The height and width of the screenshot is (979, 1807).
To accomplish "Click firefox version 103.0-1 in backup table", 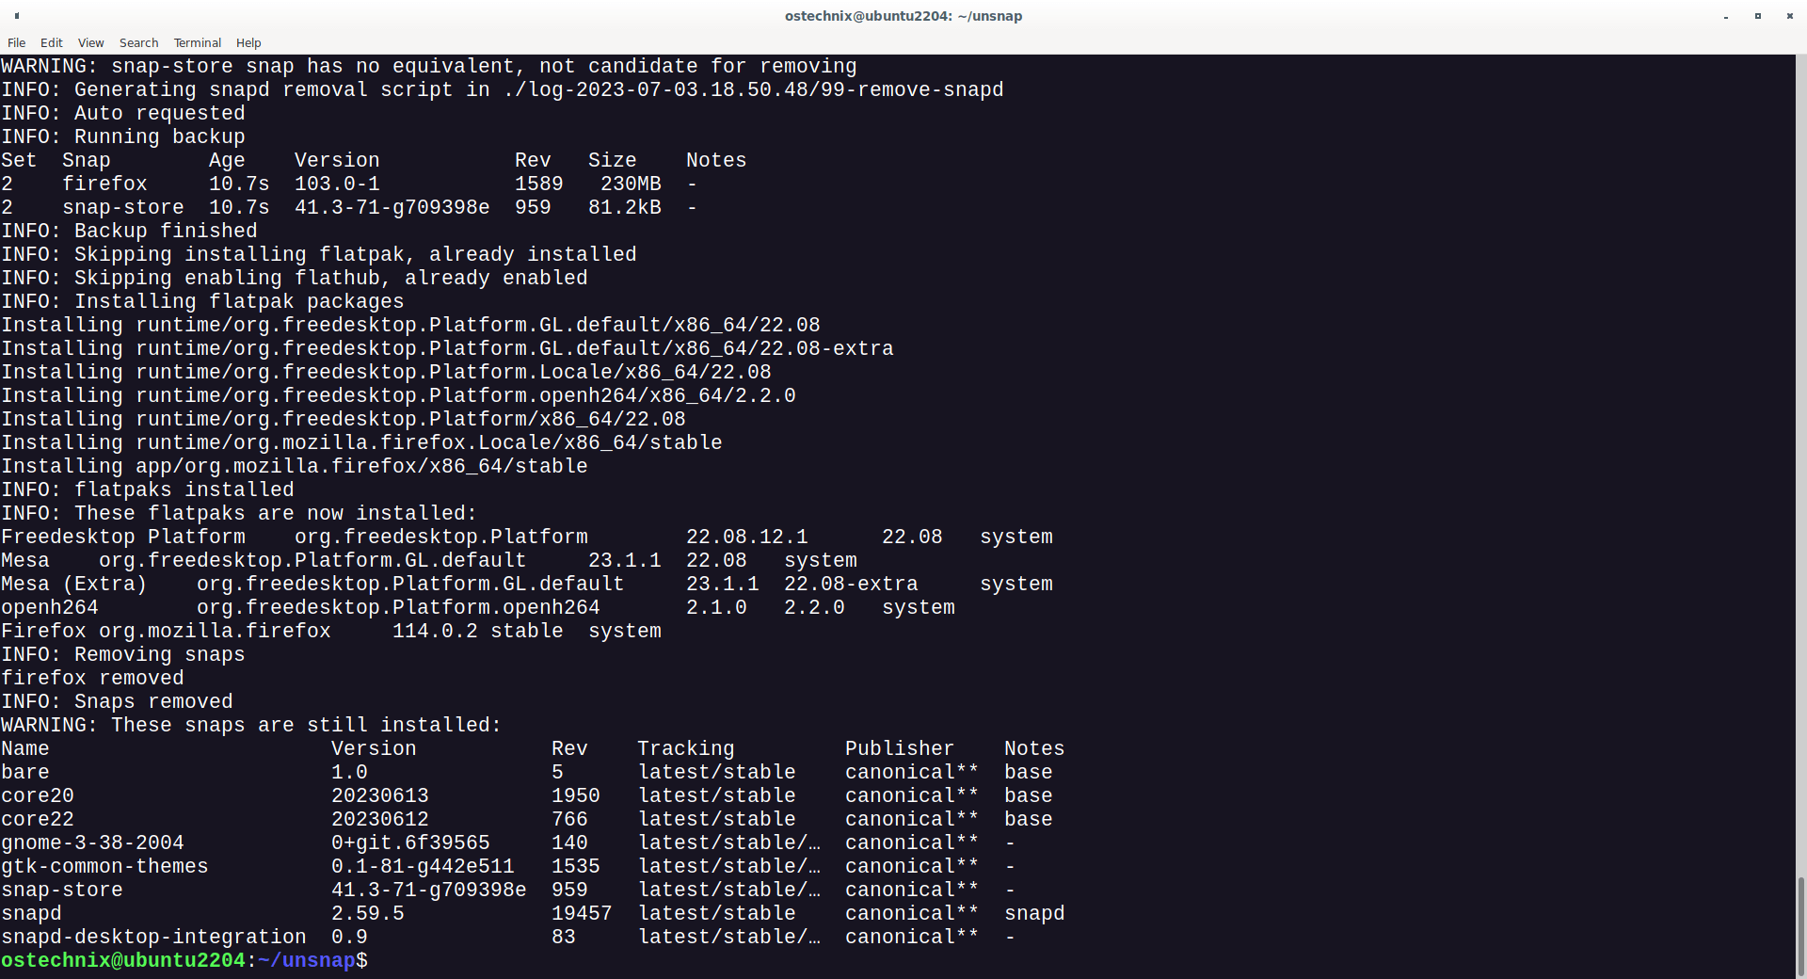I will [337, 184].
